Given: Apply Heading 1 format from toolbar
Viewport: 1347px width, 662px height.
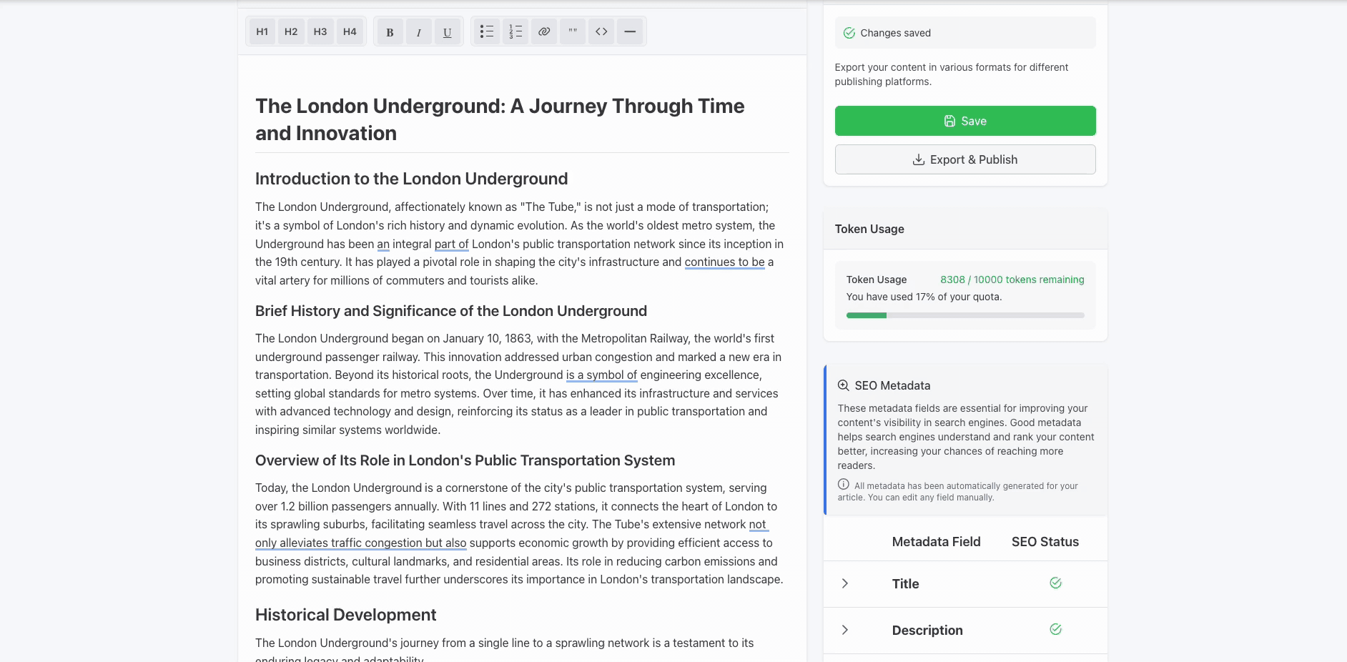Looking at the screenshot, I should coord(262,31).
